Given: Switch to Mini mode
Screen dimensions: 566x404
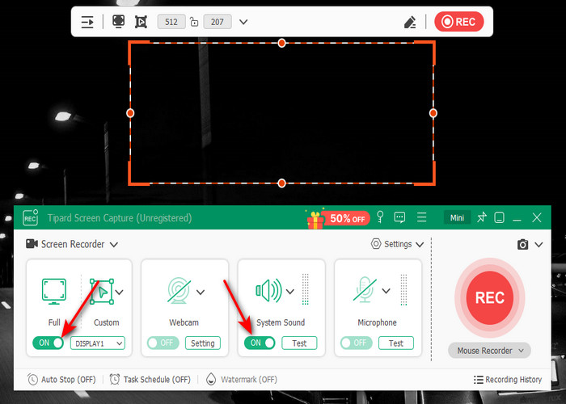Looking at the screenshot, I should [457, 218].
